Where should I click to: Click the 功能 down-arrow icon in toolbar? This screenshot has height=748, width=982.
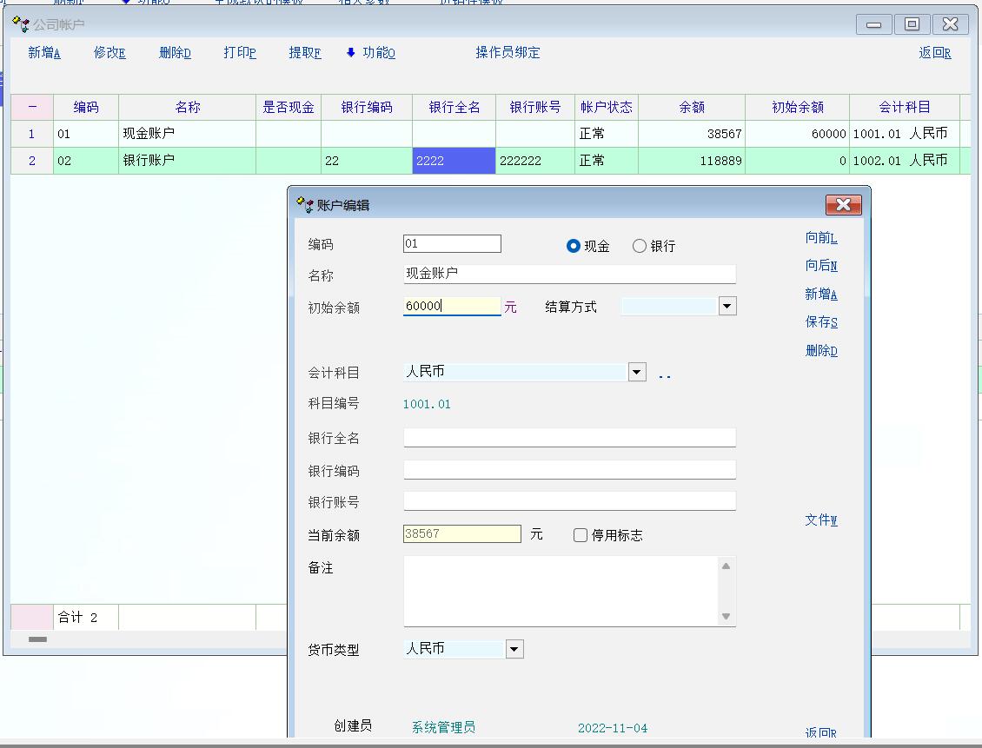[x=351, y=53]
